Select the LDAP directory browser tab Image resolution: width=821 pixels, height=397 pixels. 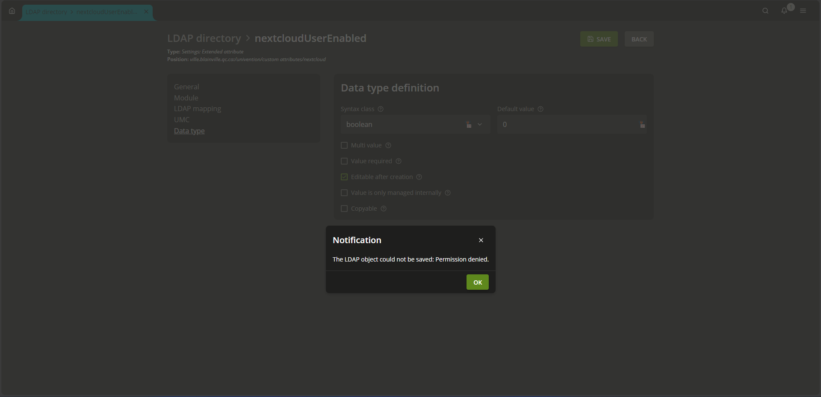point(87,12)
